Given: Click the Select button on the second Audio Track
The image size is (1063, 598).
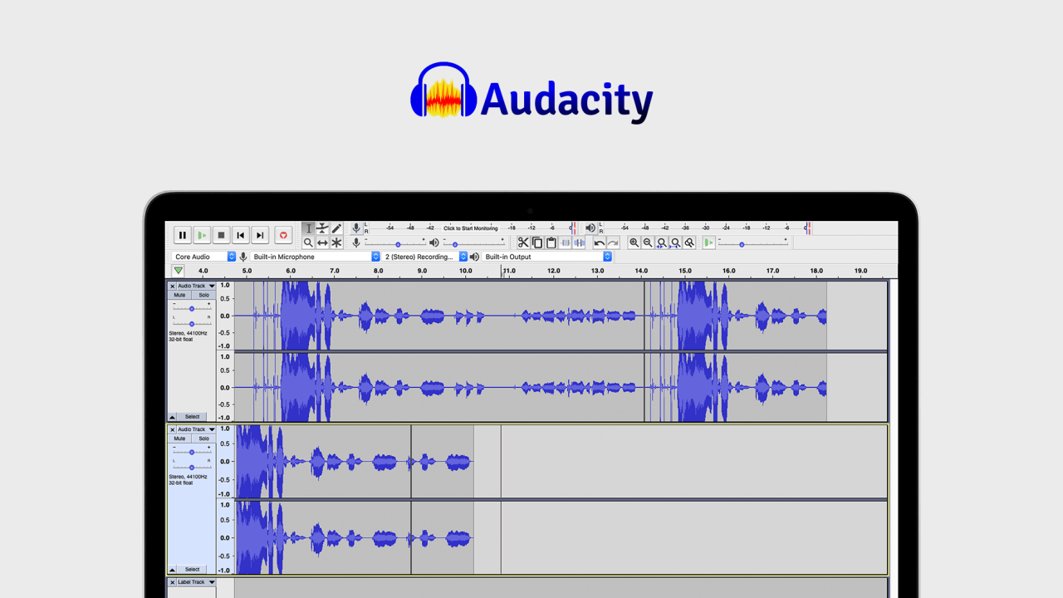Looking at the screenshot, I should point(191,569).
